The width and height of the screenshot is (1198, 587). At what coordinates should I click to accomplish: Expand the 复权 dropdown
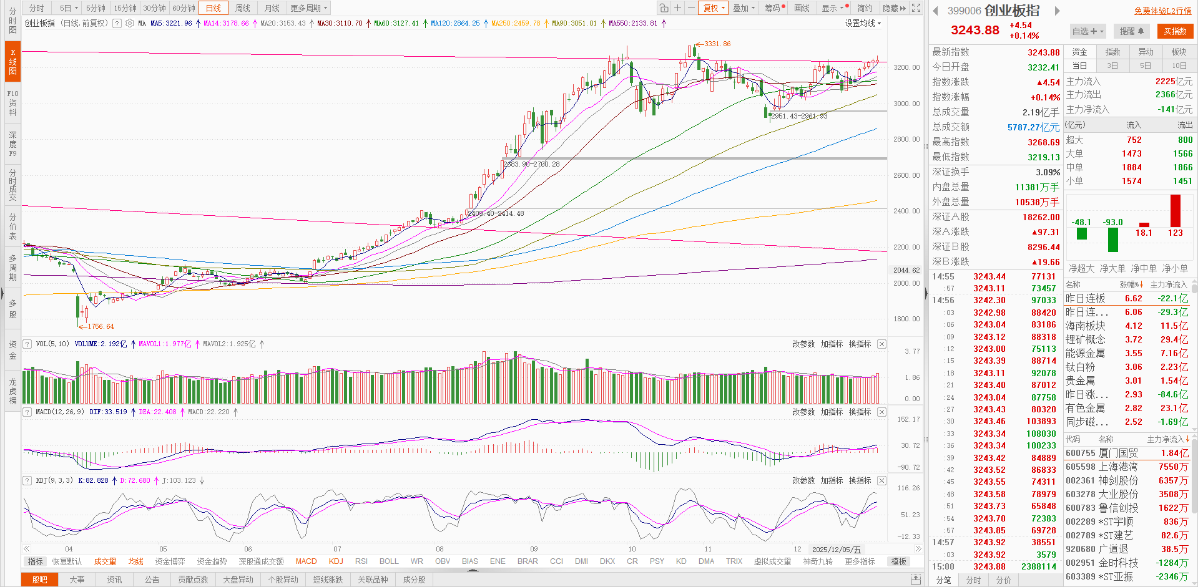[x=714, y=8]
